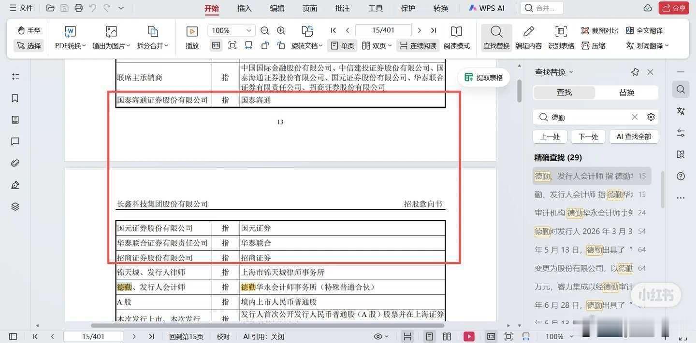Open the 100% zoom combo box
The height and width of the screenshot is (343, 696).
[x=231, y=30]
